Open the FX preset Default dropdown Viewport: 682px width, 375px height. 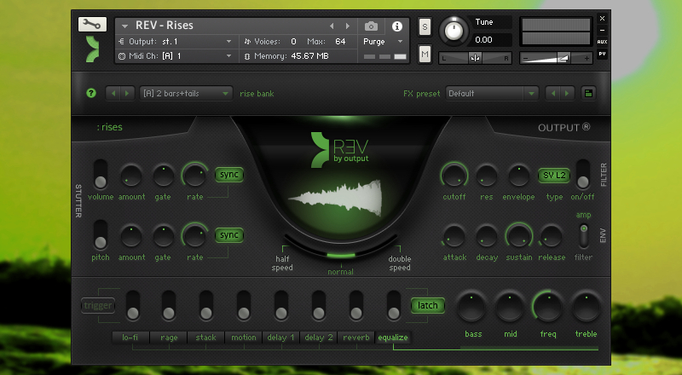[492, 94]
